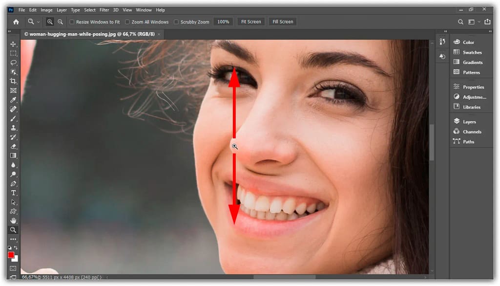The image size is (500, 286).
Task: Choose the Horizontal Type tool
Action: point(13,193)
